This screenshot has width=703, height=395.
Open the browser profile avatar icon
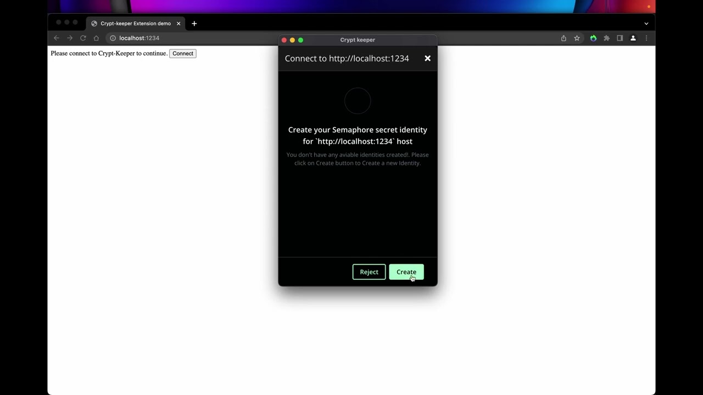pyautogui.click(x=633, y=38)
